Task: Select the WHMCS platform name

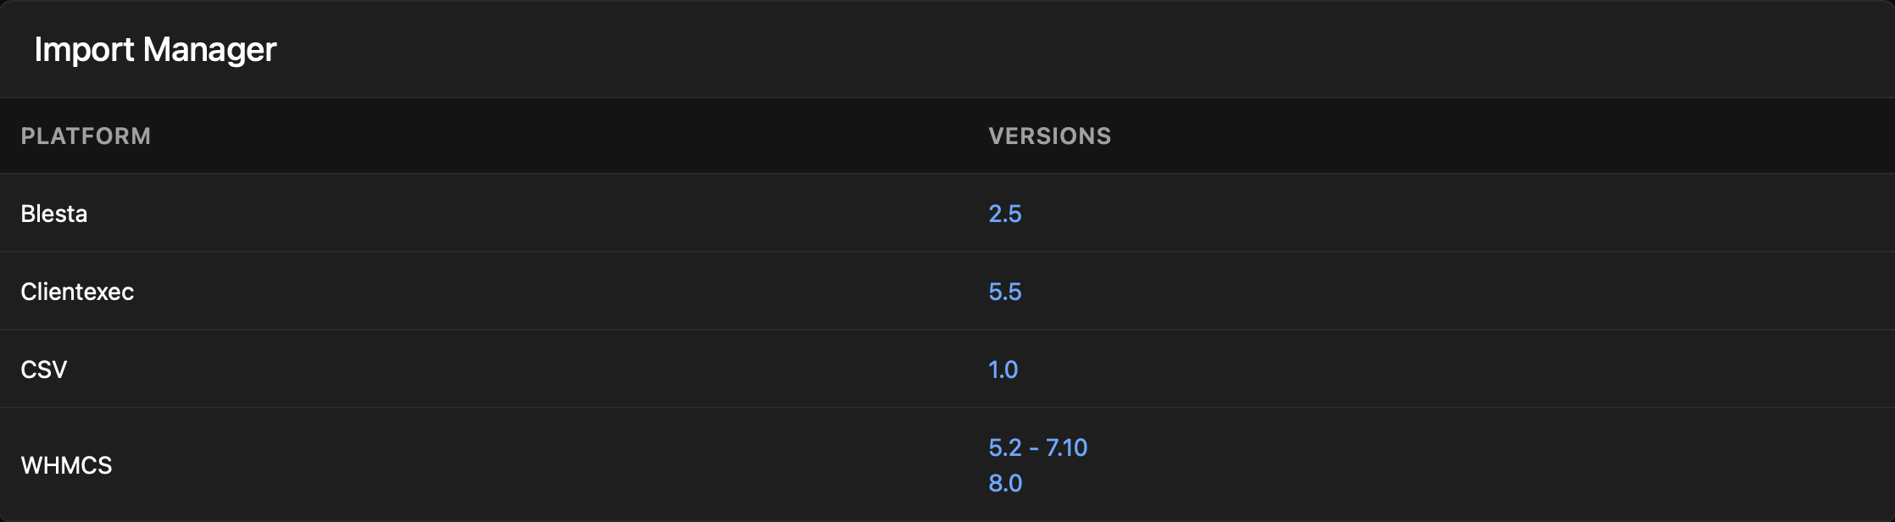Action: (x=66, y=465)
